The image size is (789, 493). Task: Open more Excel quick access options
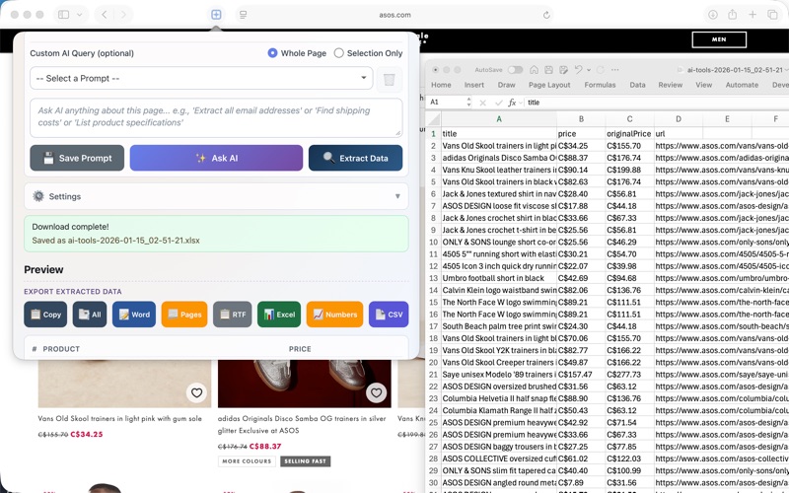tap(614, 70)
